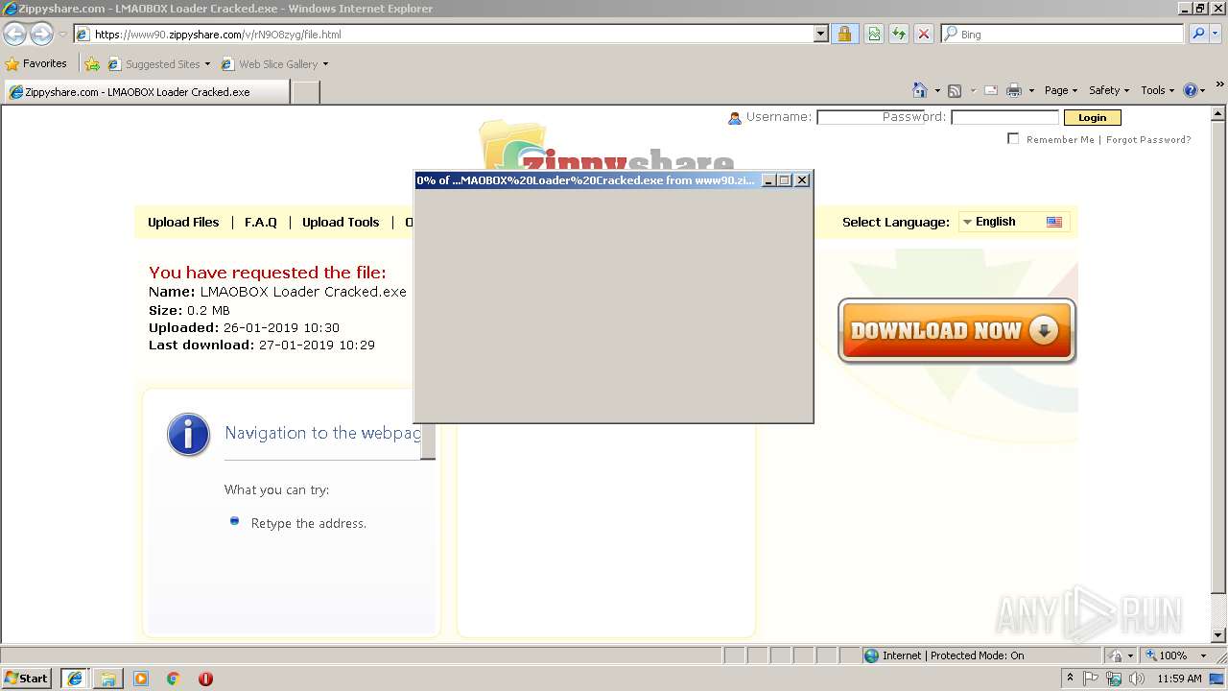The height and width of the screenshot is (691, 1228).
Task: Click the Back navigation arrow
Action: (14, 34)
